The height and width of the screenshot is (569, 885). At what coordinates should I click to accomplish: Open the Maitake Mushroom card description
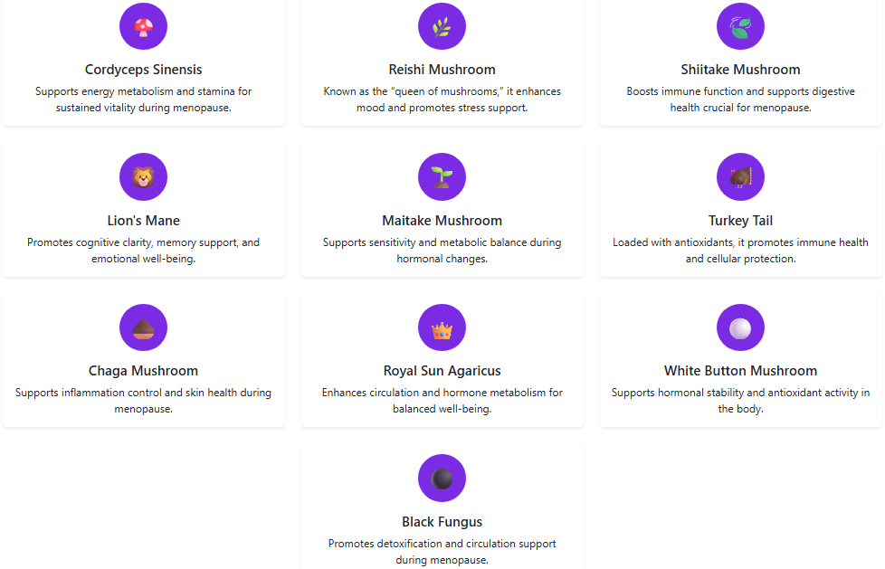pyautogui.click(x=442, y=251)
